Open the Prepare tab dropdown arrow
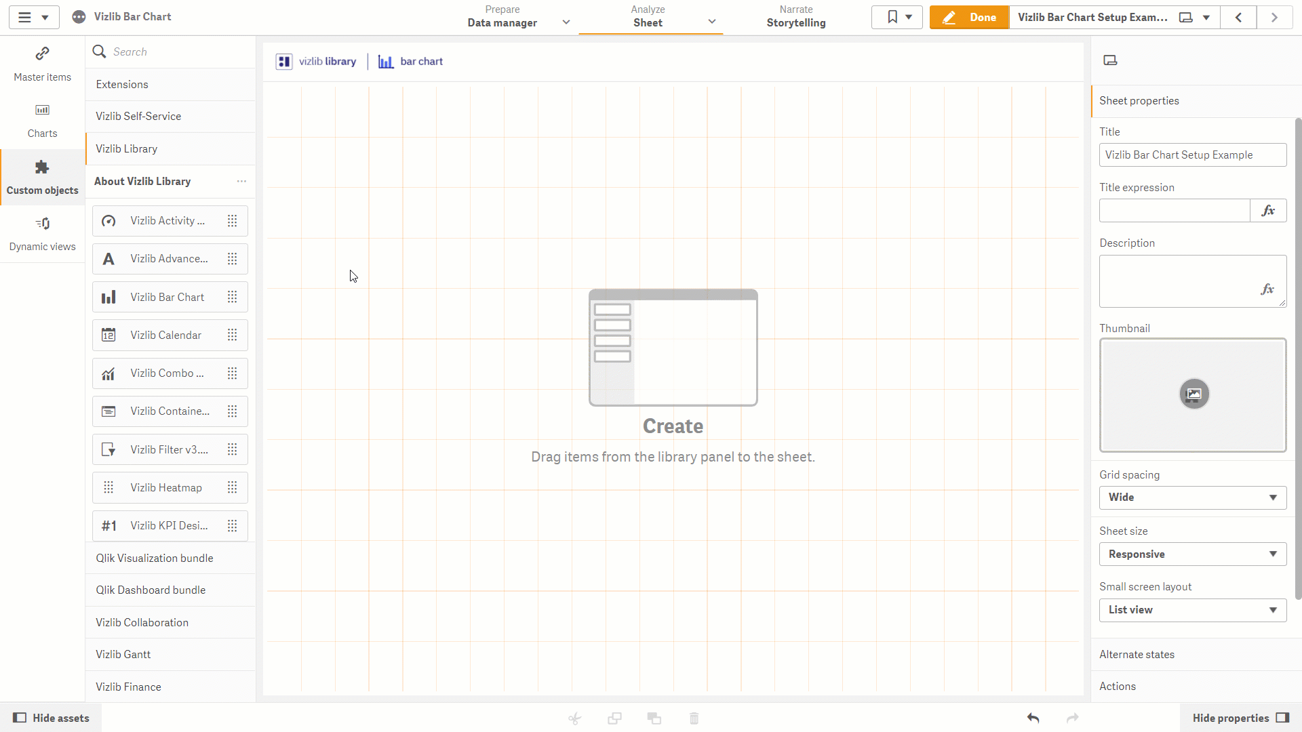 coord(566,22)
